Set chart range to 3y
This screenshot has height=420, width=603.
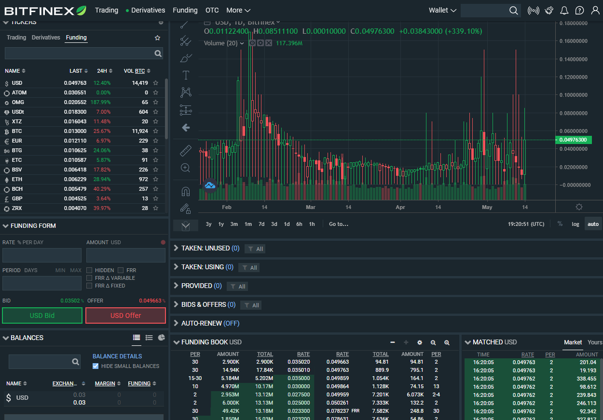(x=209, y=224)
